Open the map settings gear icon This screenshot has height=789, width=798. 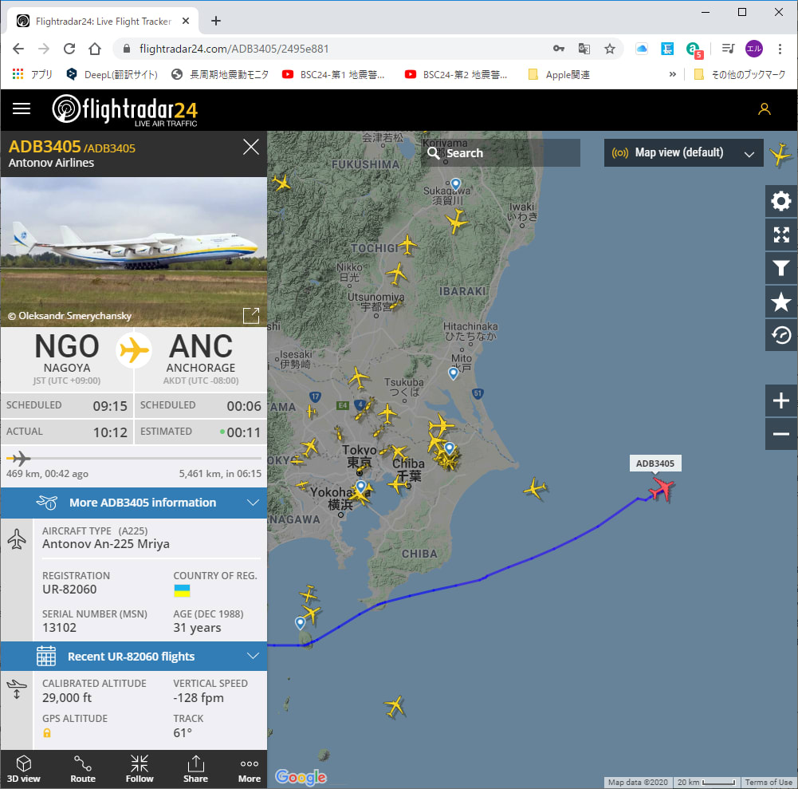point(781,201)
